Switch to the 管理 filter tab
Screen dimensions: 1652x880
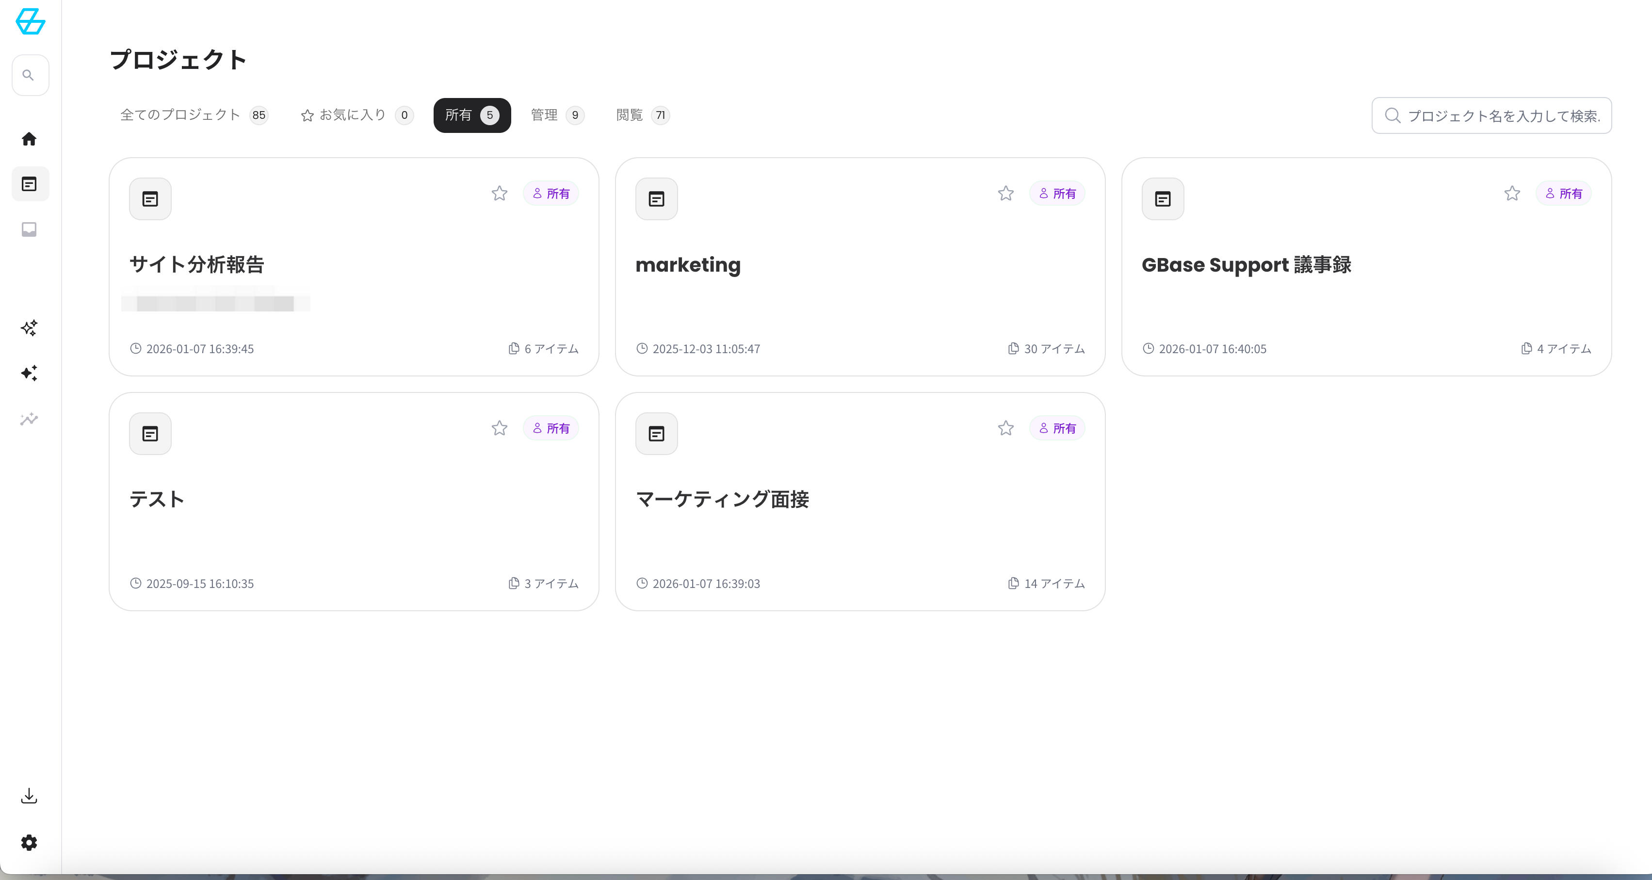click(x=544, y=115)
